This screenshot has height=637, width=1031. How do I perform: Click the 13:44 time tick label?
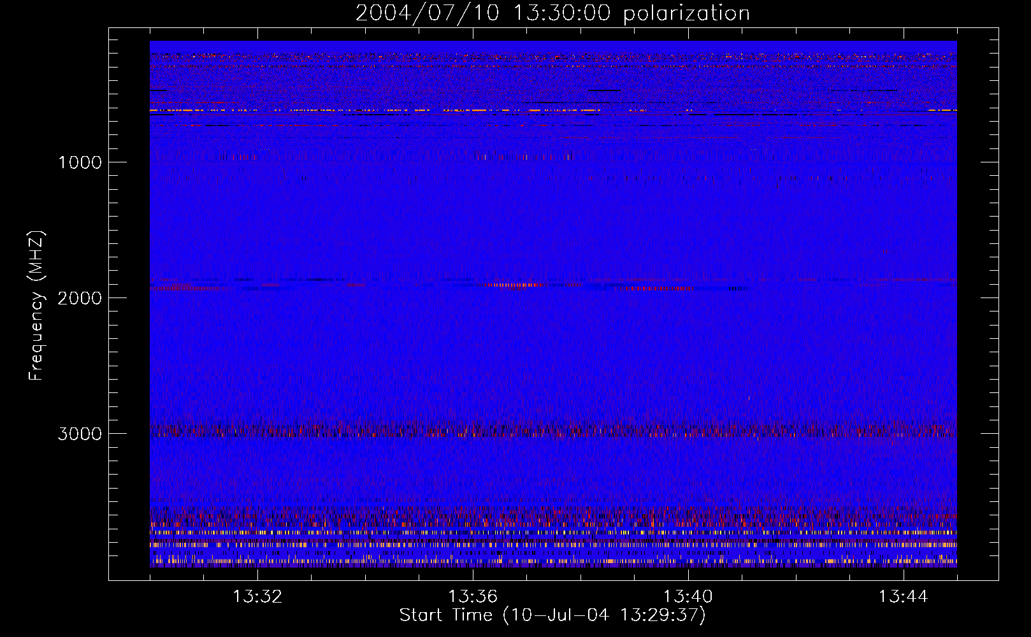coord(904,597)
